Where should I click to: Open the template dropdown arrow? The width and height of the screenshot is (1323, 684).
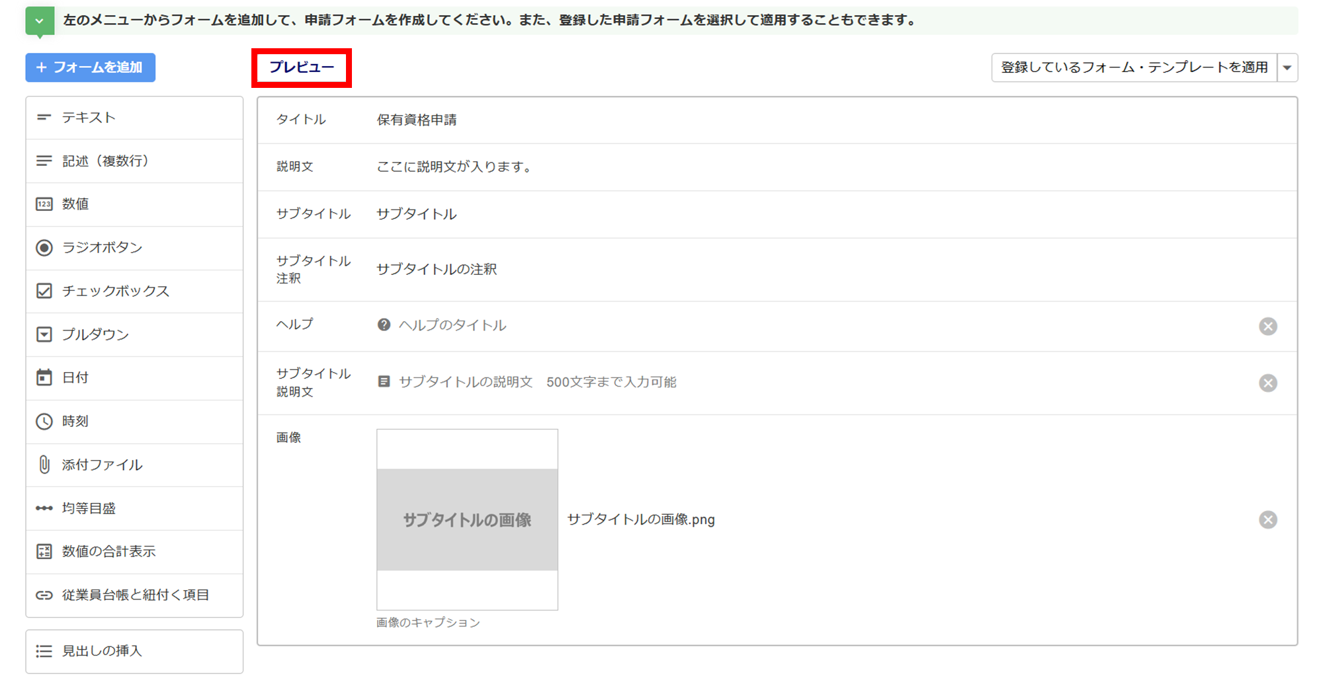tap(1287, 67)
